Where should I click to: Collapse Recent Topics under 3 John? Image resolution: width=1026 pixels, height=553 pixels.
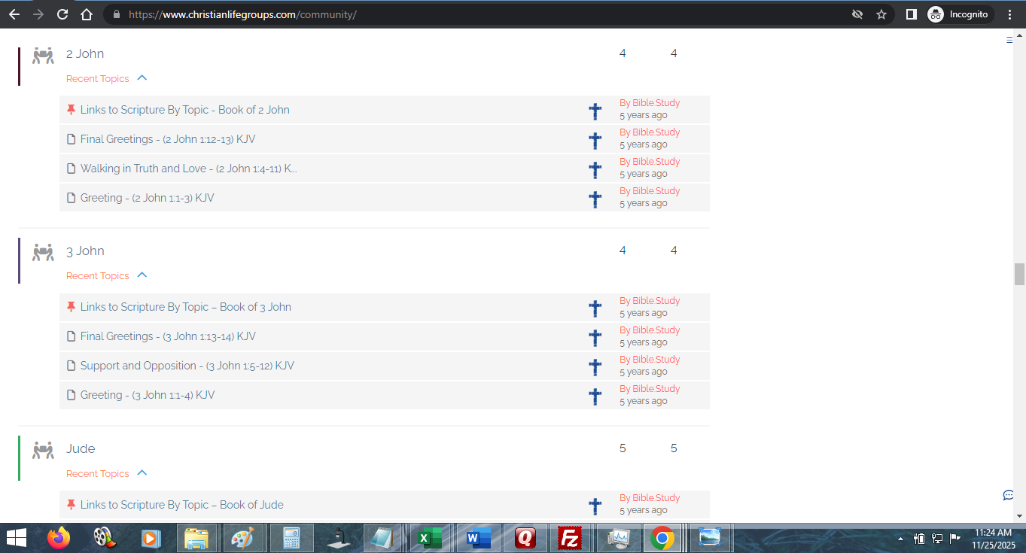pyautogui.click(x=142, y=275)
